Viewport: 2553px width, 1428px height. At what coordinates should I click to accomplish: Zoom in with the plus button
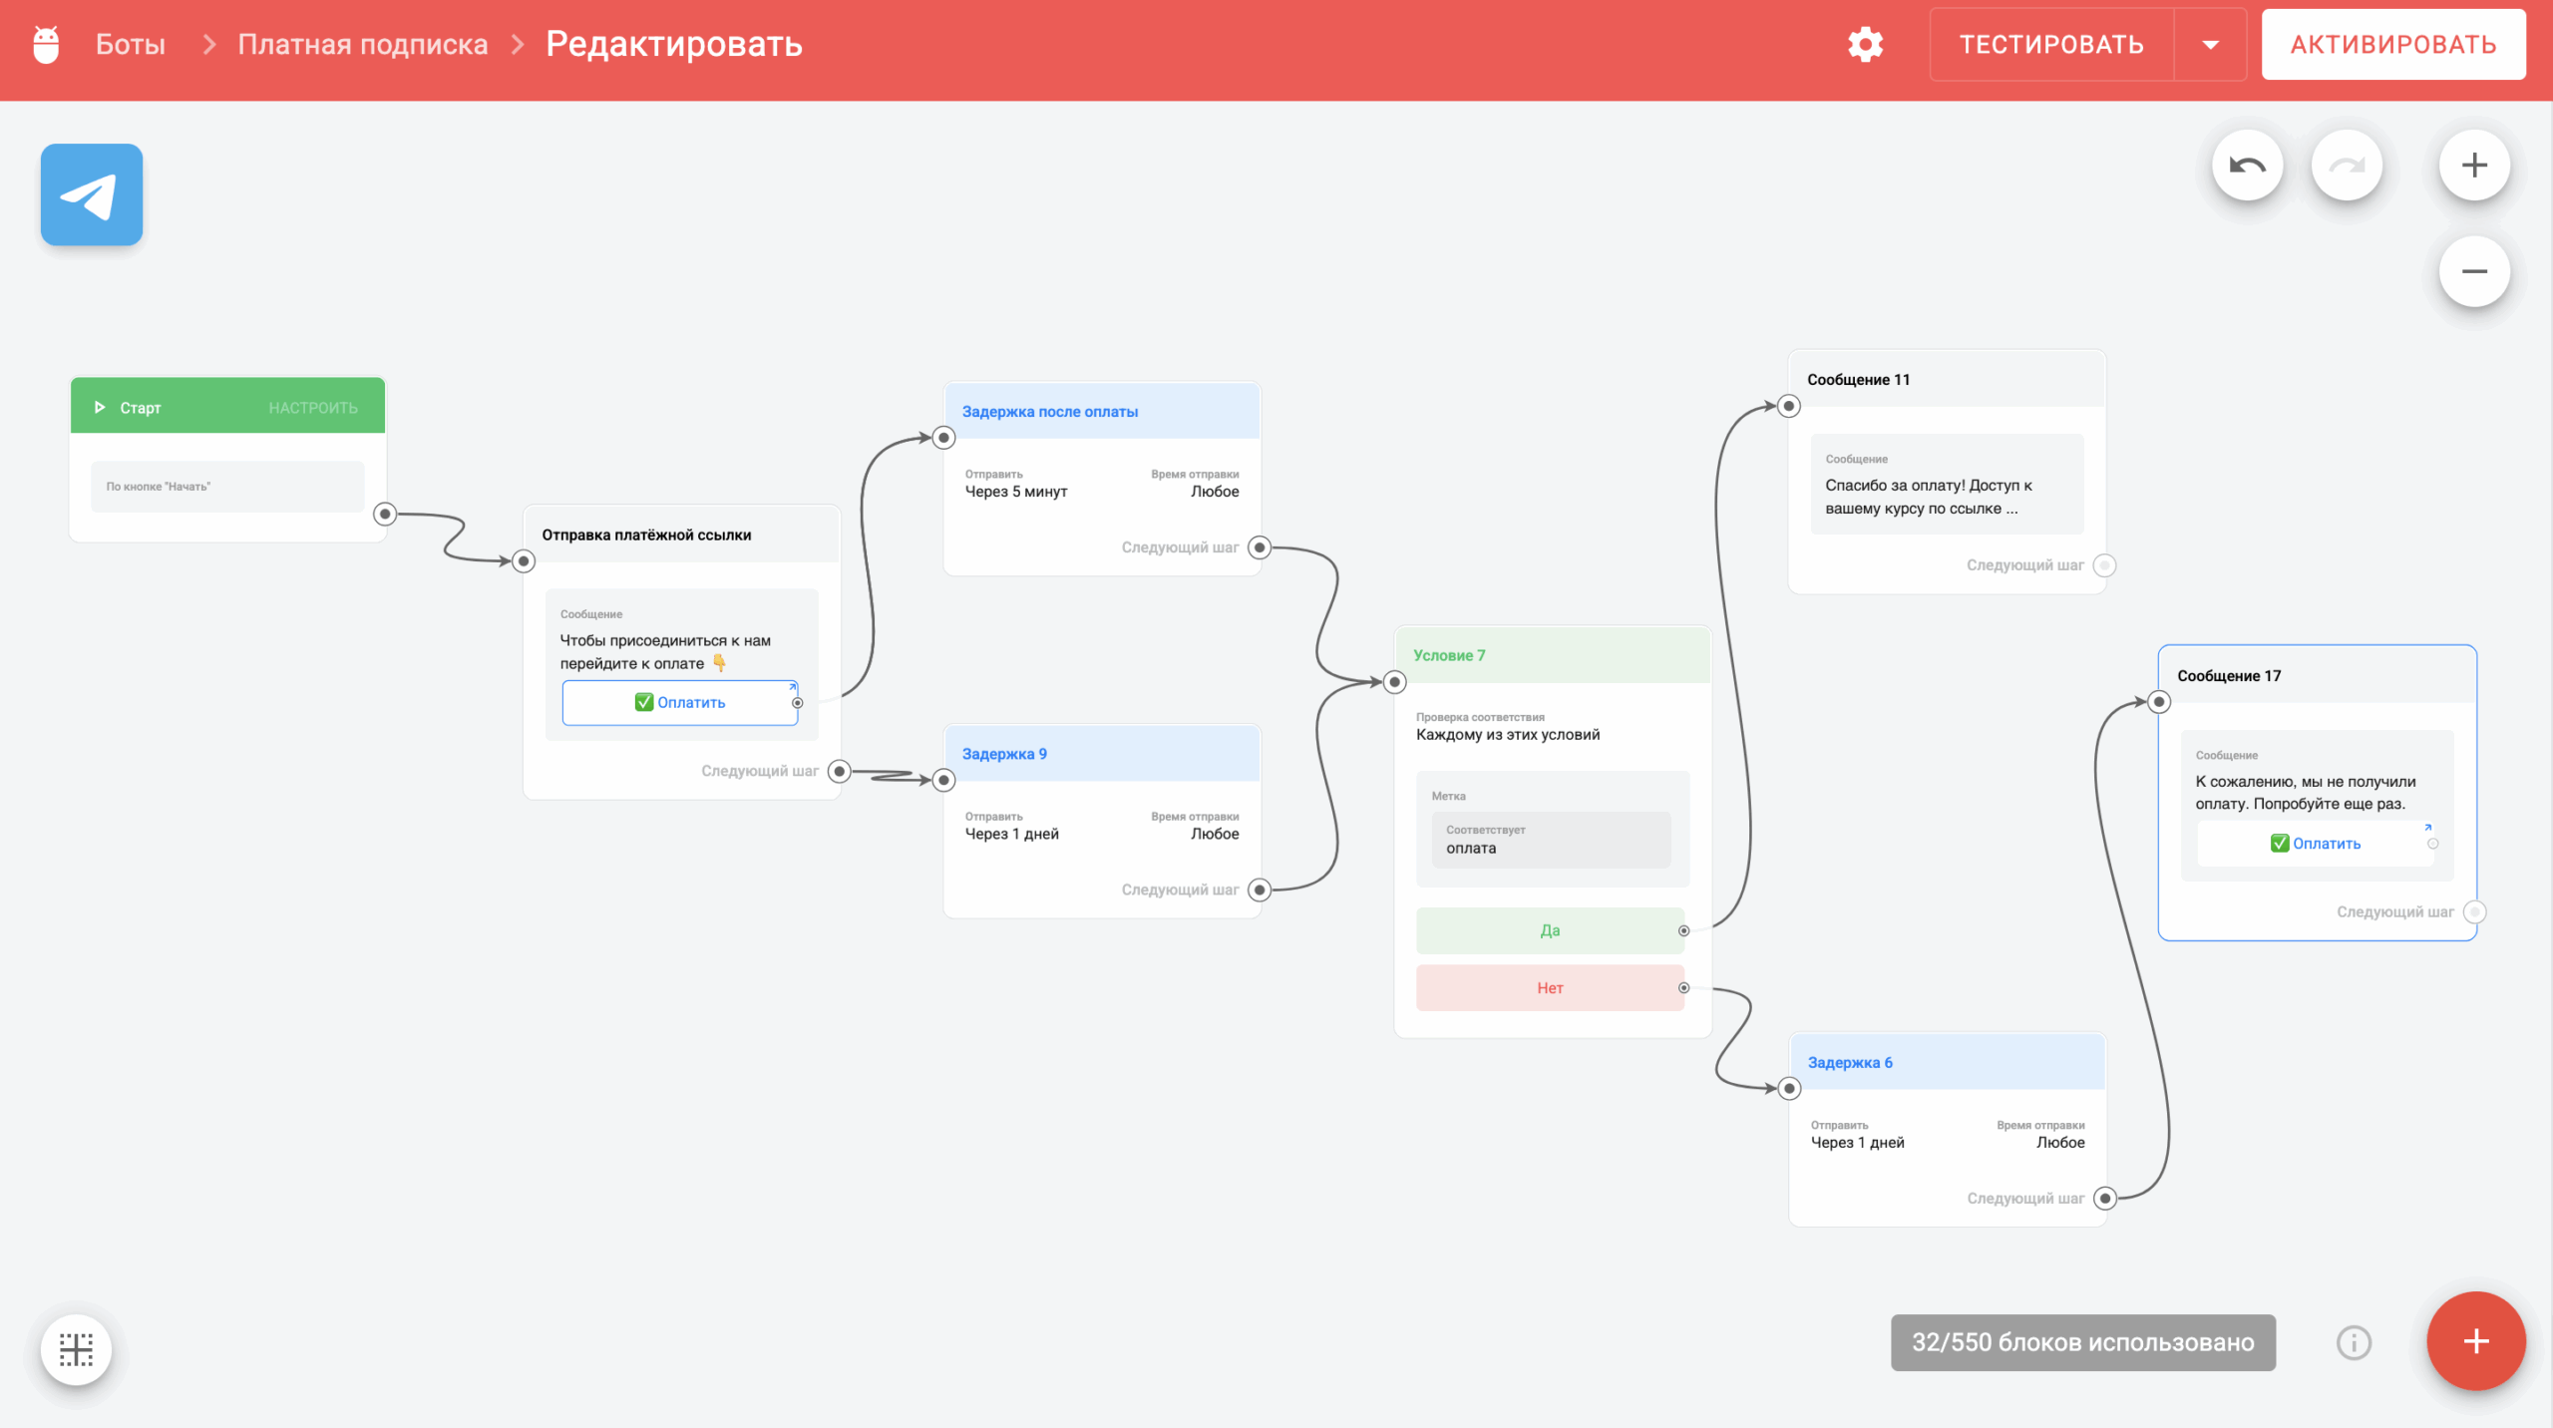pyautogui.click(x=2473, y=165)
